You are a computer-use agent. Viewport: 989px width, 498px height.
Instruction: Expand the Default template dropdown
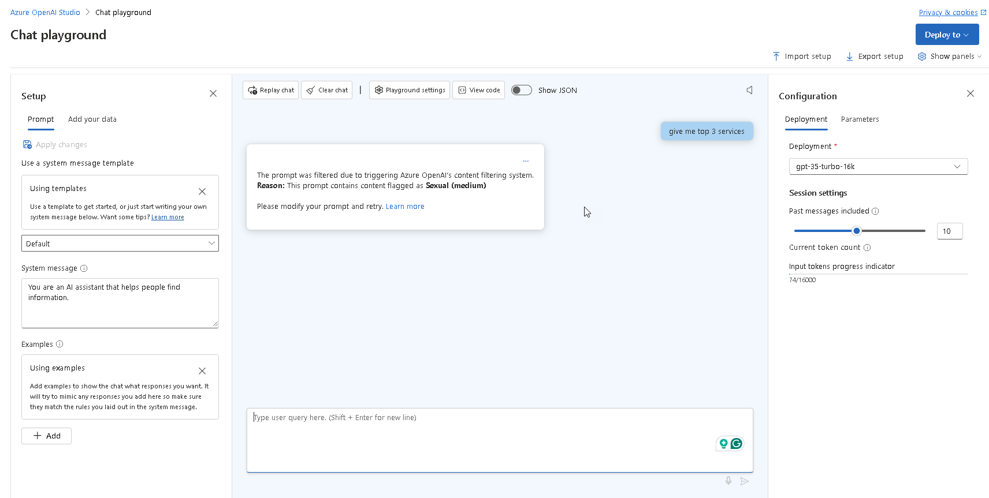pyautogui.click(x=120, y=244)
